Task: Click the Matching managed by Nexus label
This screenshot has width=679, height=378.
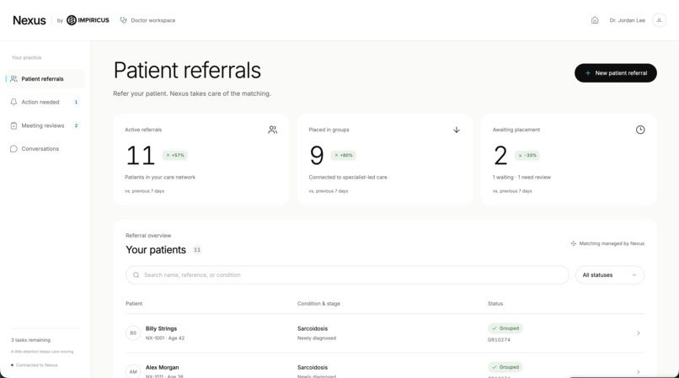Action: click(612, 243)
